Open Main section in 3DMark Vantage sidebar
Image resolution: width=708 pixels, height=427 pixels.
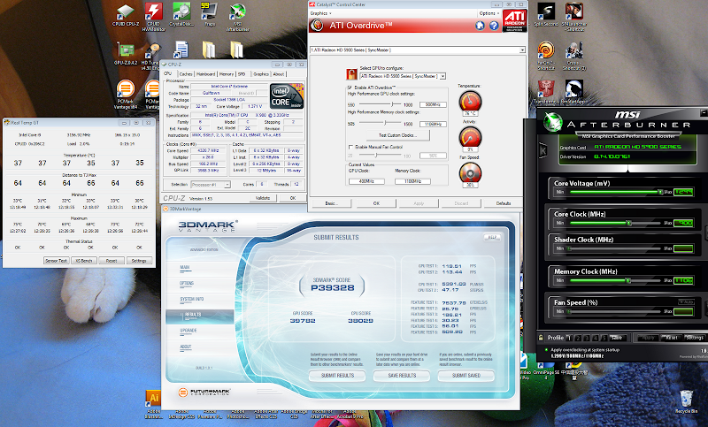[x=185, y=267]
